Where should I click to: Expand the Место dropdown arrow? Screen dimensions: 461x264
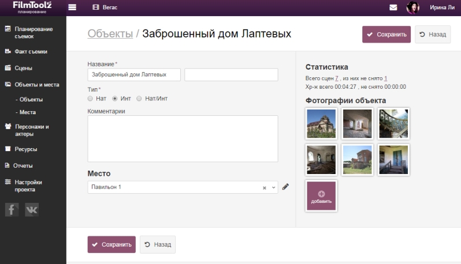(273, 187)
